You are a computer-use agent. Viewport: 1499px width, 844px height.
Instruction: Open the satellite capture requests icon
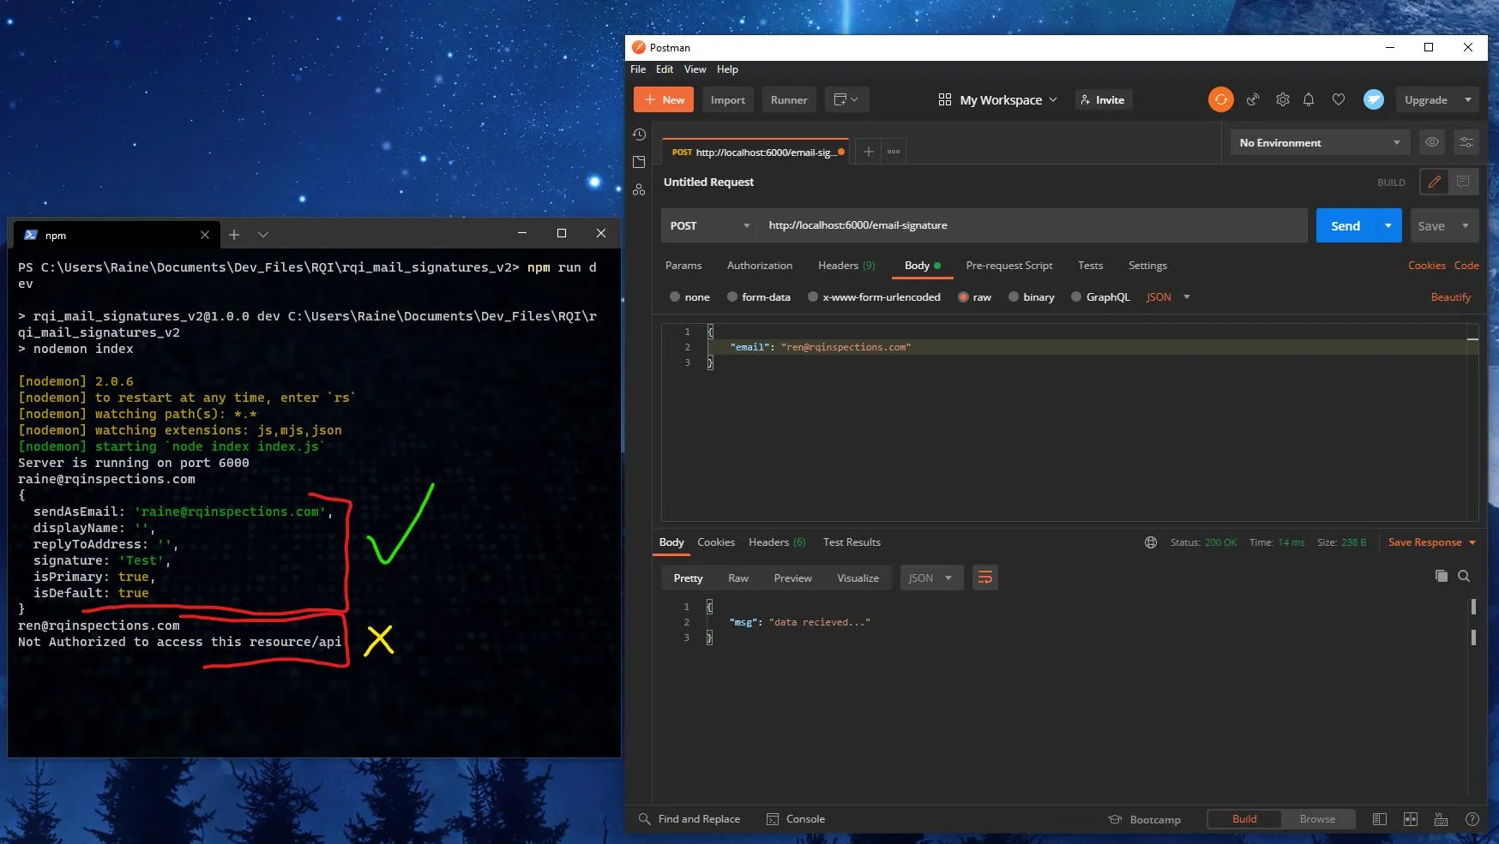click(x=1253, y=99)
